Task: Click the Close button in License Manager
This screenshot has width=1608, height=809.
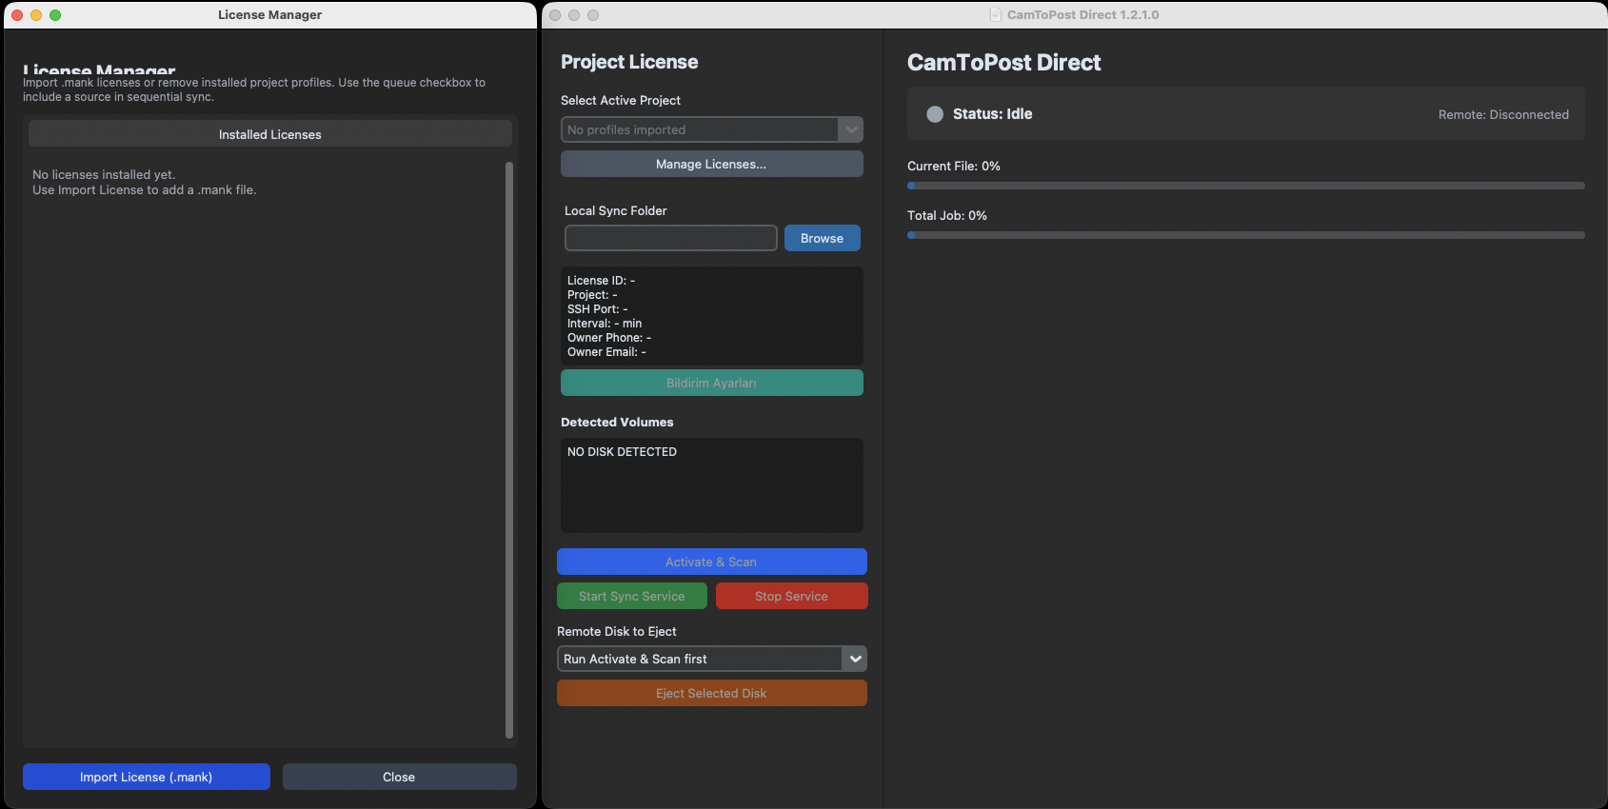Action: (x=400, y=777)
